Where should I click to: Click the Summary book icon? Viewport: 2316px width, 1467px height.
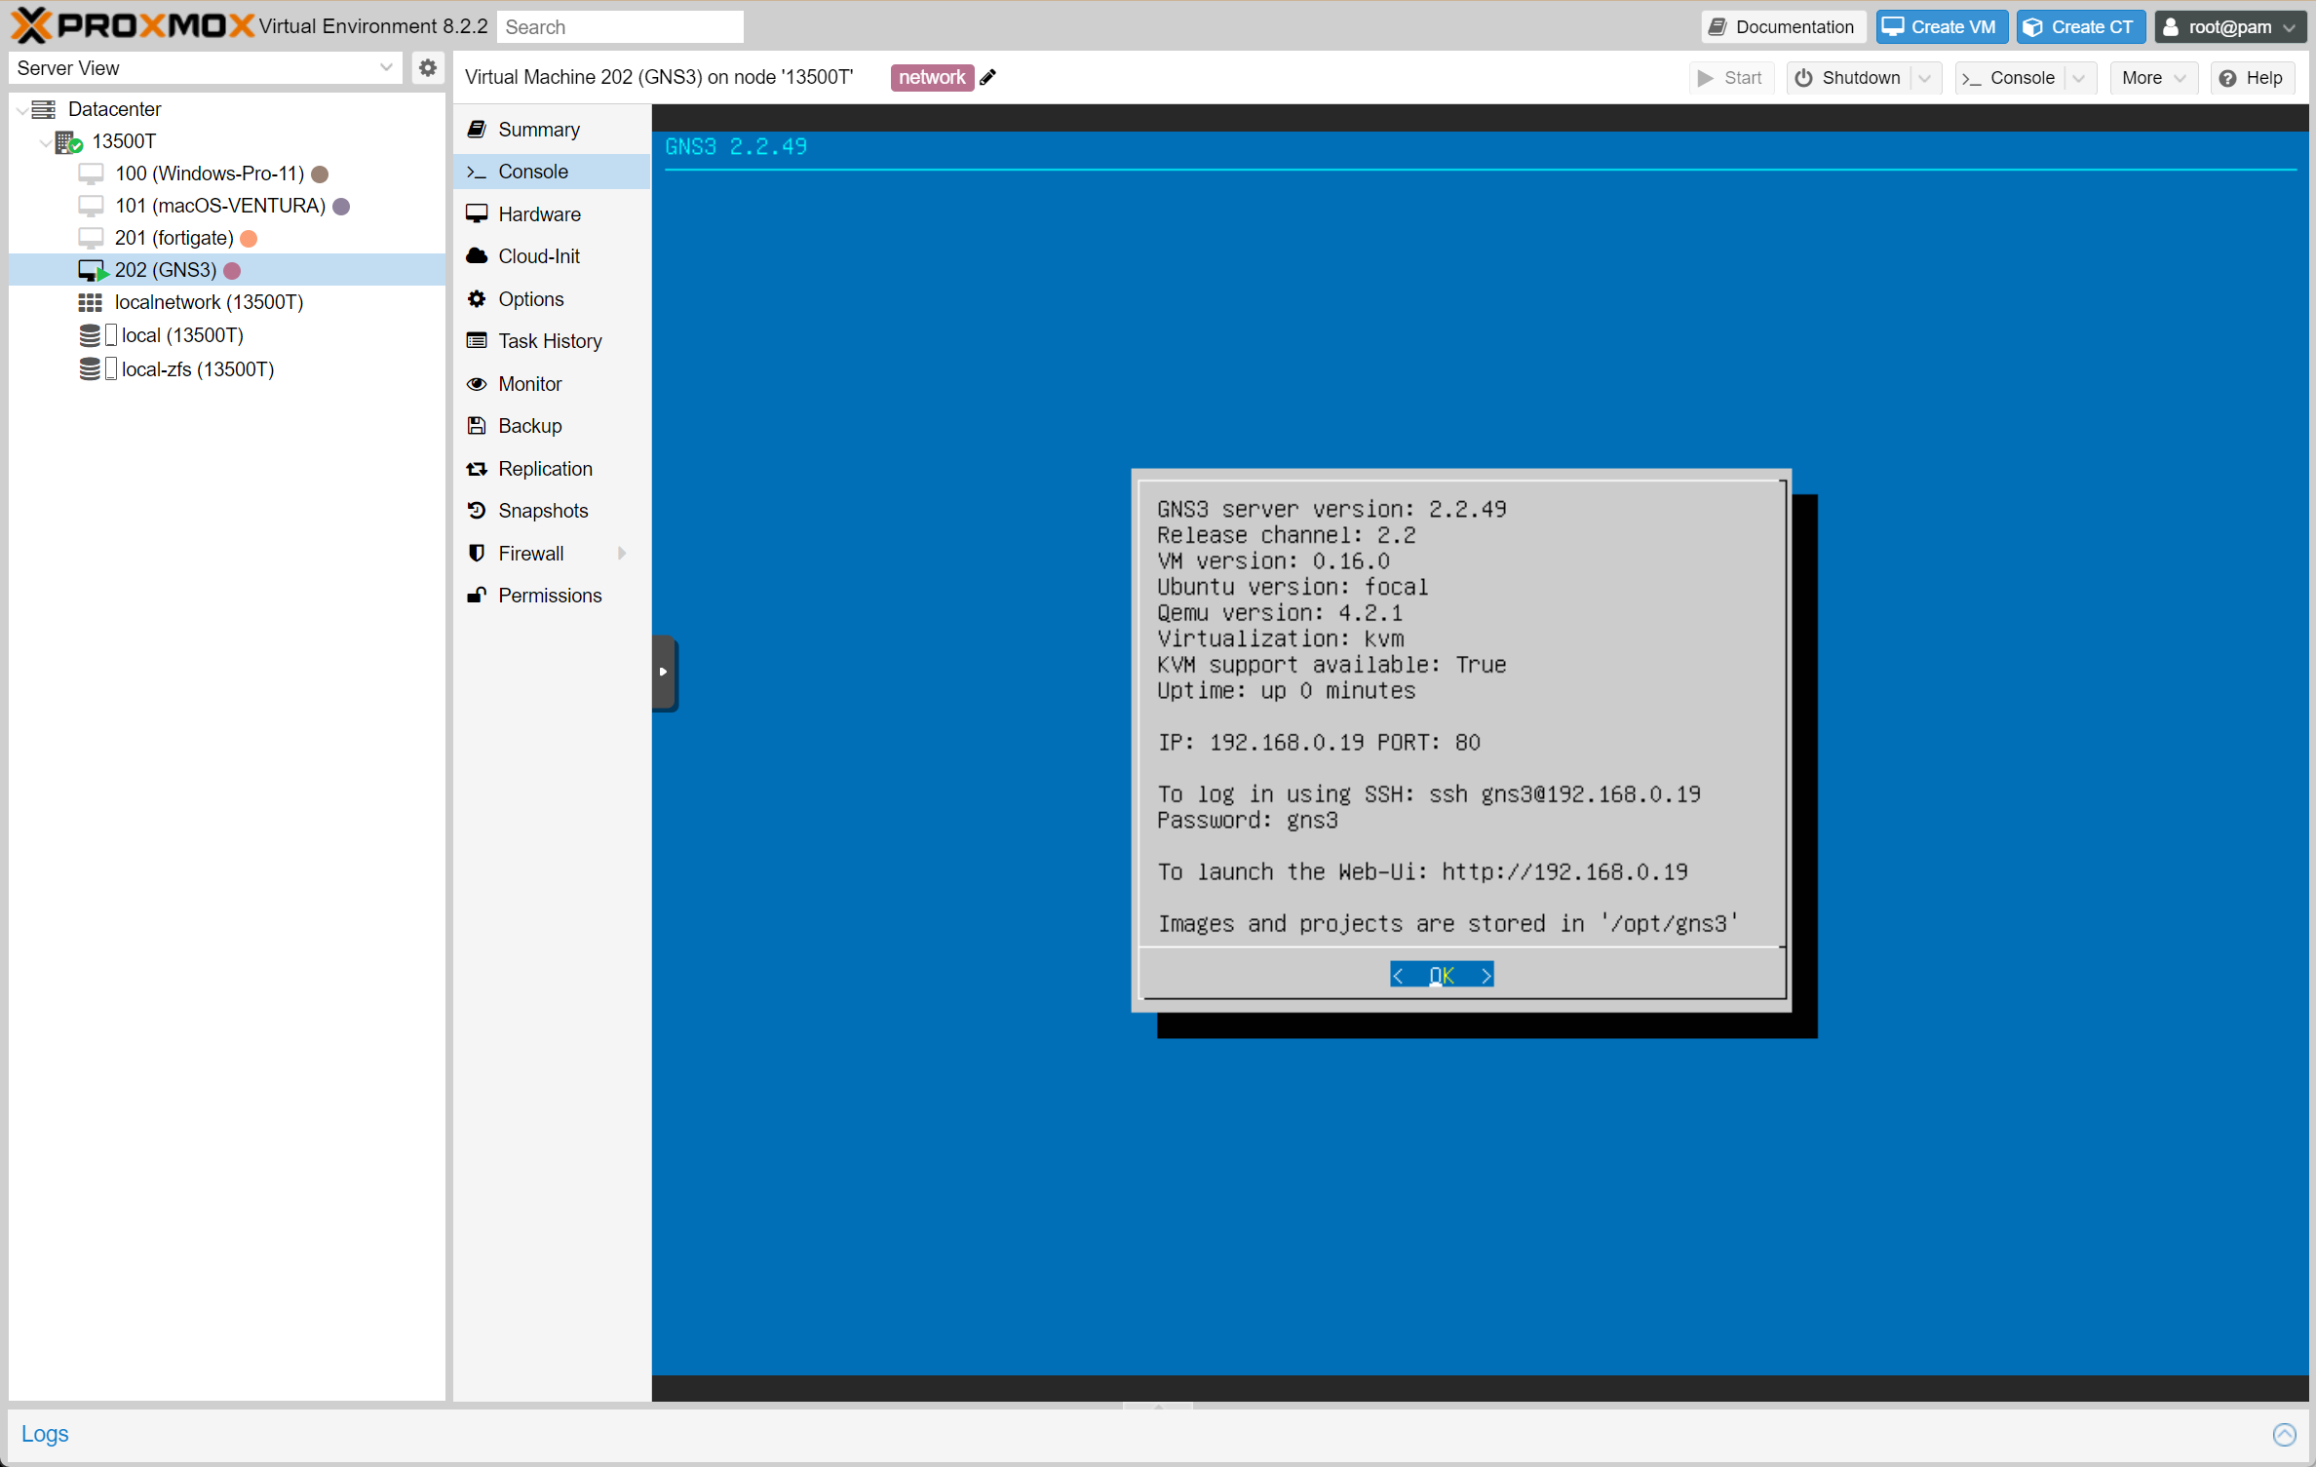click(x=477, y=130)
